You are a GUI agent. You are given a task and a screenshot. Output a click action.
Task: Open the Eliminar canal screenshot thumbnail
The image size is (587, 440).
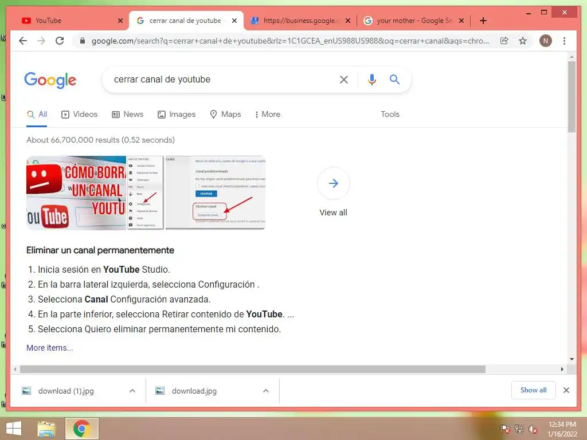click(x=216, y=192)
